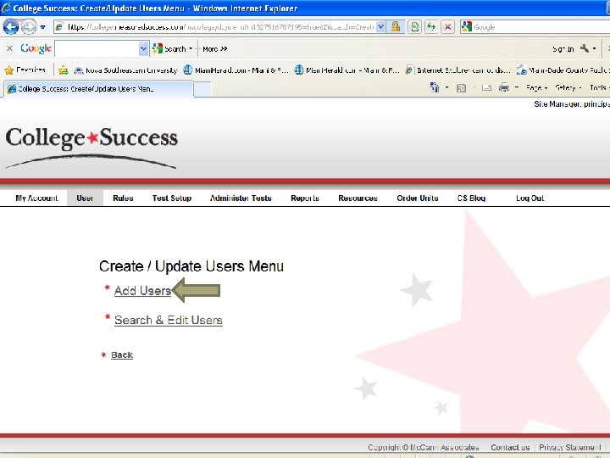Open the Reports menu item
Image resolution: width=610 pixels, height=458 pixels.
pos(305,198)
